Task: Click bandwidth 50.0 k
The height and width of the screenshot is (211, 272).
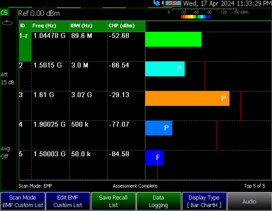Action: point(81,154)
